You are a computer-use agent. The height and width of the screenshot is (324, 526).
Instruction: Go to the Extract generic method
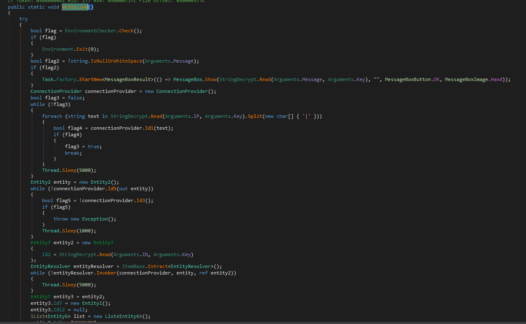158,266
